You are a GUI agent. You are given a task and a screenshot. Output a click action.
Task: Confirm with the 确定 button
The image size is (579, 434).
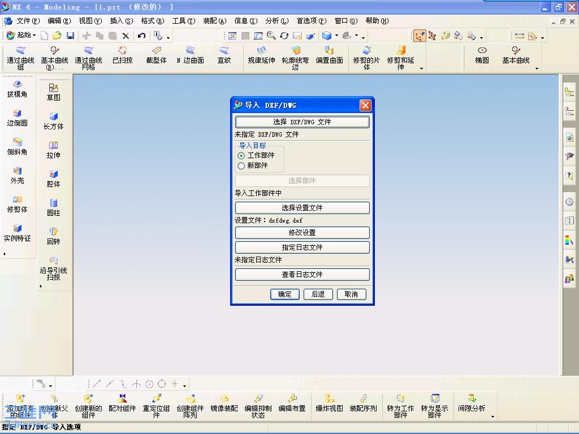(285, 294)
